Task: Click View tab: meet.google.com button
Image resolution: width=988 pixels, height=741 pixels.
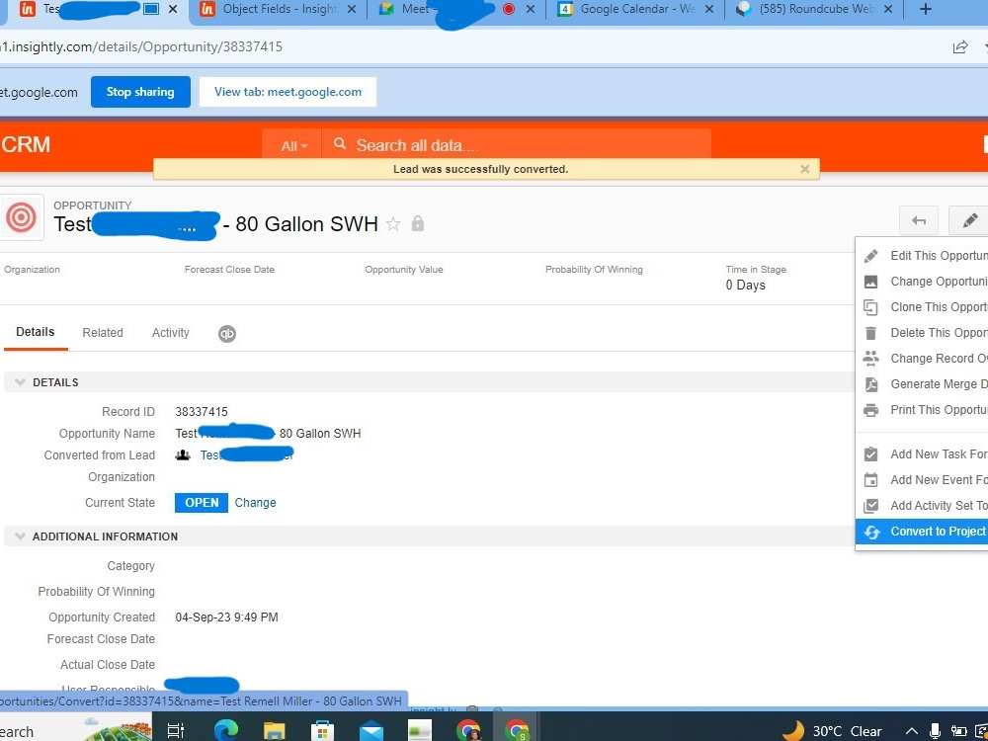Action: tap(288, 92)
